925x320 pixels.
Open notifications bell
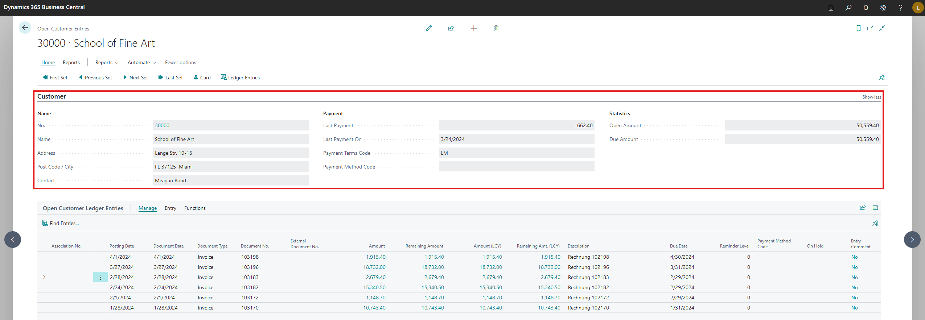[x=866, y=8]
